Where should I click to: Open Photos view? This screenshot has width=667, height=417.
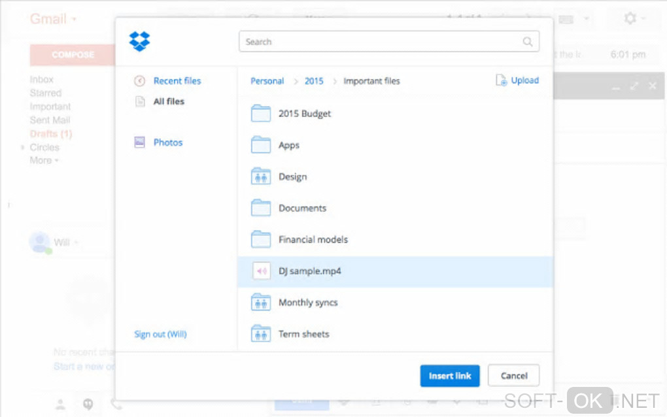[168, 142]
